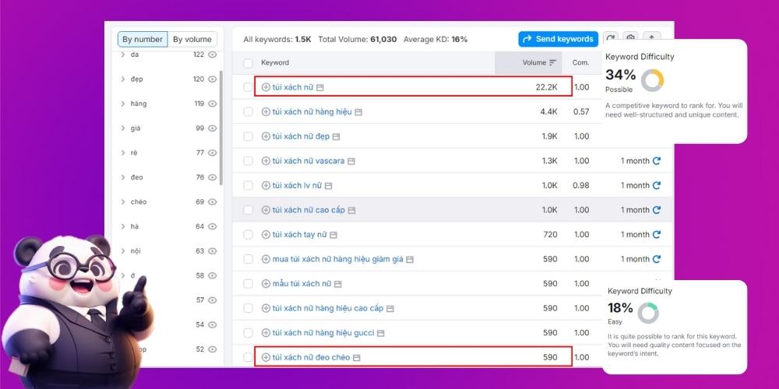Click the plus icon beside 'túi xách nữ'

(x=266, y=87)
